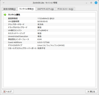
Task: Select the ランタイム属性 header
Action: [x=14, y=15]
